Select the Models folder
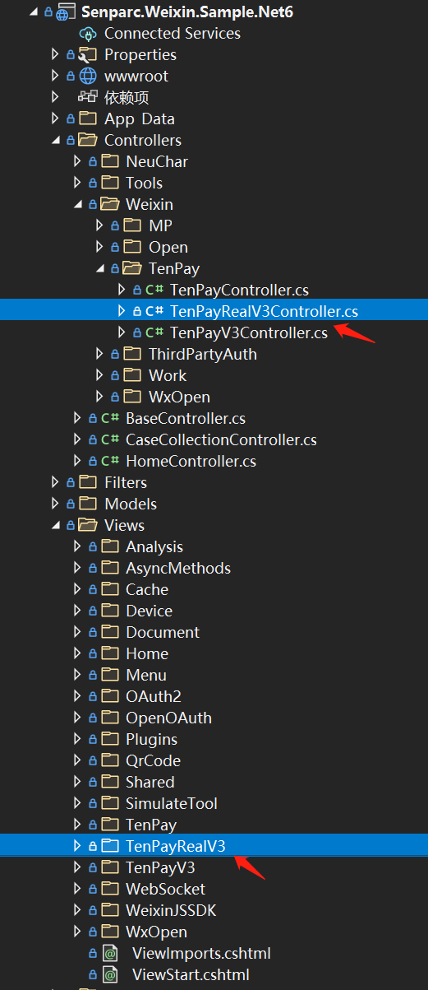Image resolution: width=428 pixels, height=990 pixels. click(x=131, y=504)
